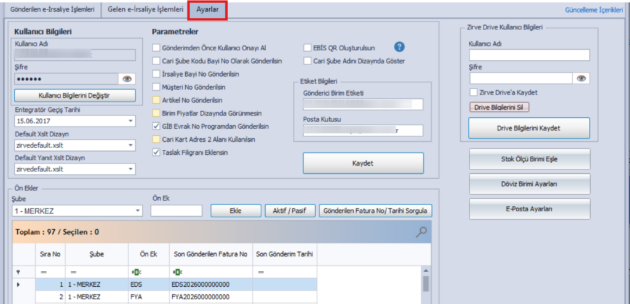Screen dimensions: 630x304
Task: Switch to Gönderilen e-İrsaliye İşlemleri tab
Action: pyautogui.click(x=52, y=10)
